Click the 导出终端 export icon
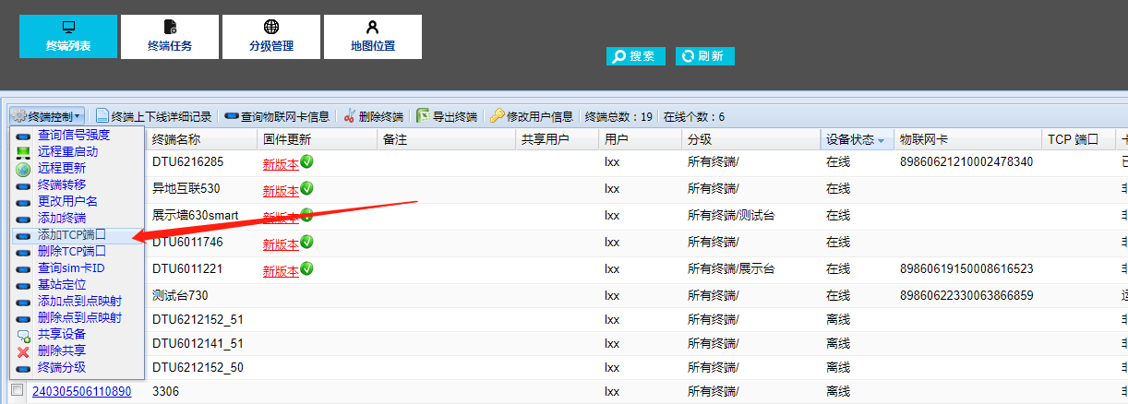 coord(423,116)
